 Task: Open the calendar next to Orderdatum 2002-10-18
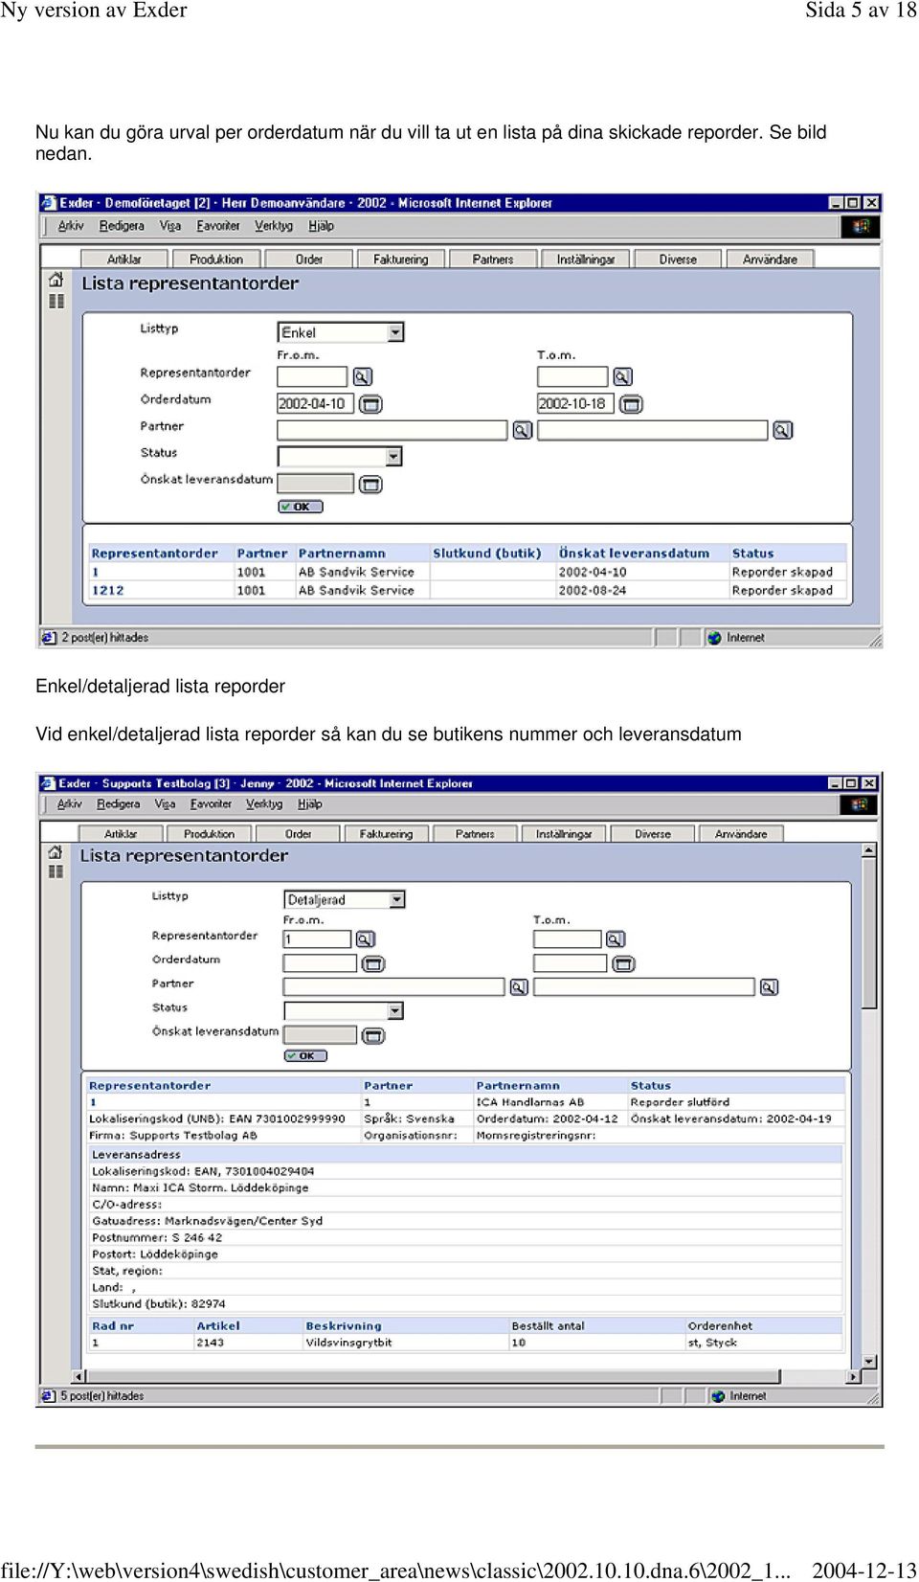(x=631, y=404)
